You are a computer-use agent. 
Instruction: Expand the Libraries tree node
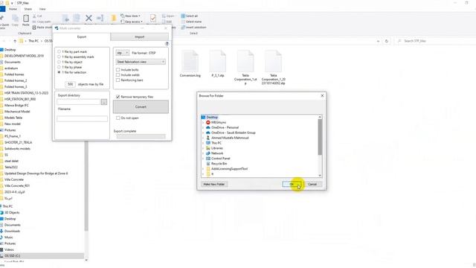click(203, 148)
